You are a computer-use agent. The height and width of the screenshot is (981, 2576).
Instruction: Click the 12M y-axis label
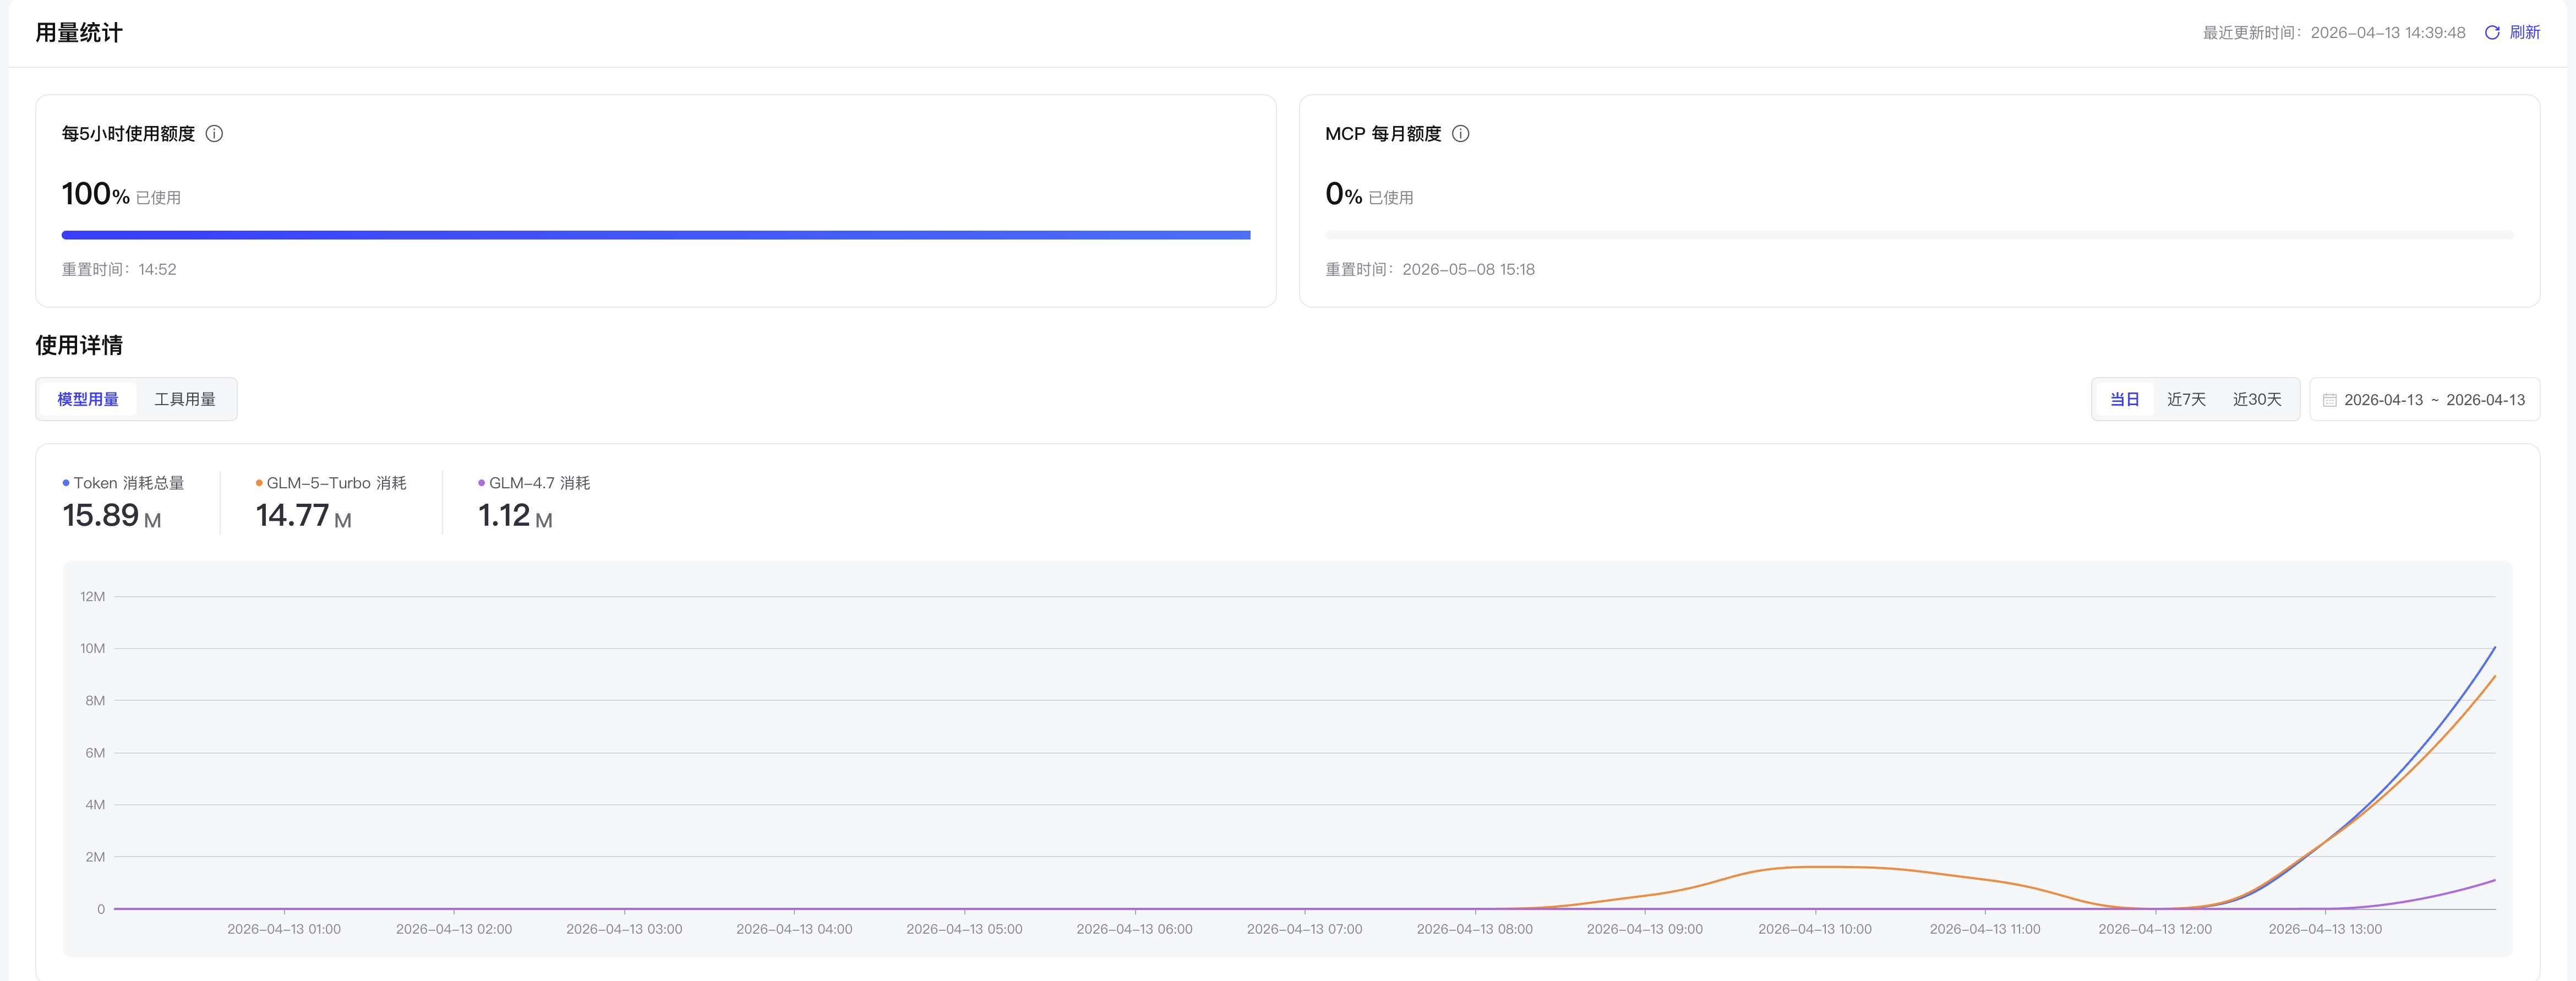[92, 597]
